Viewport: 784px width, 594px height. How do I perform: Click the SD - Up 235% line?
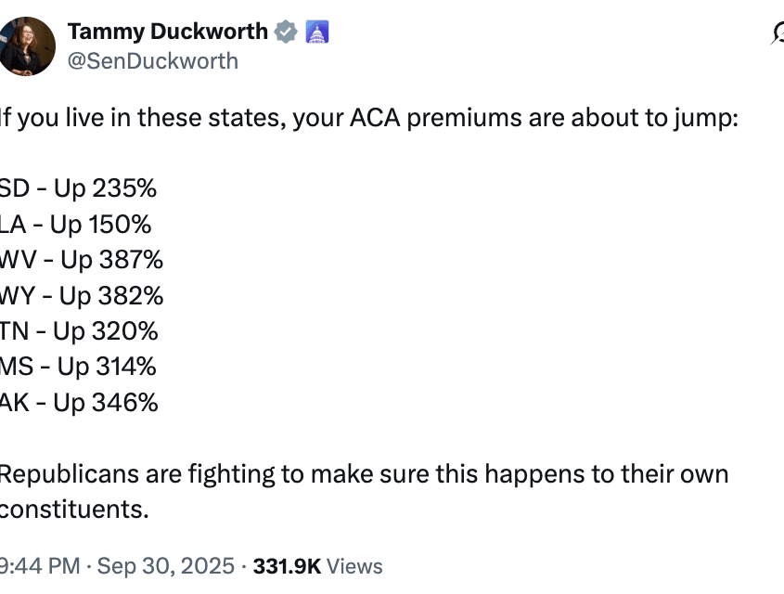point(78,188)
